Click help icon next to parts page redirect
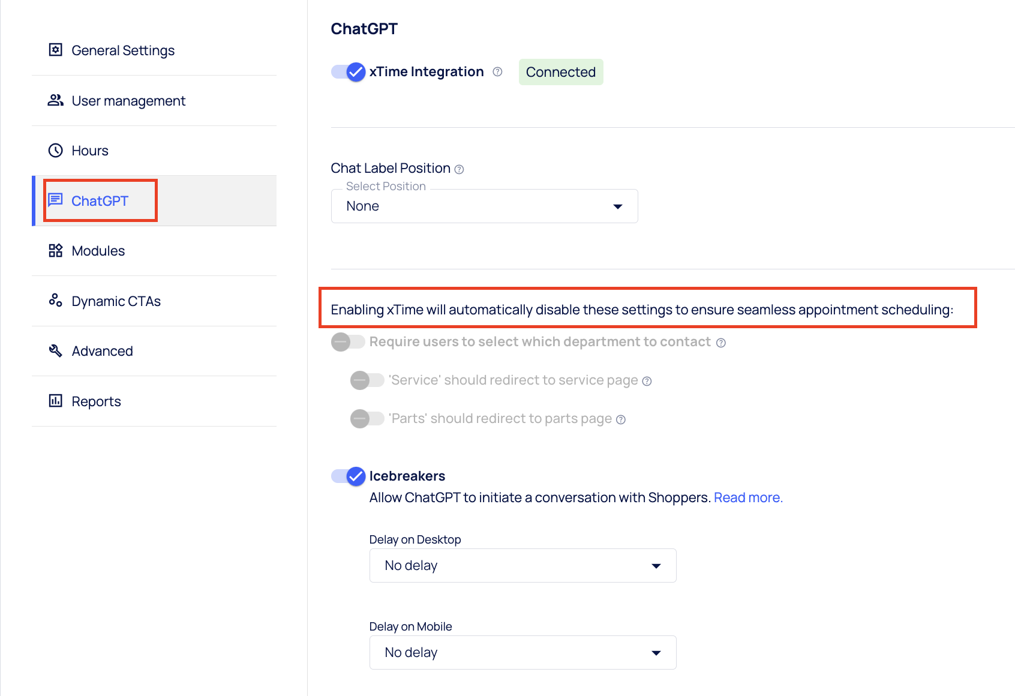Screen dimensions: 1015x696 click(621, 419)
